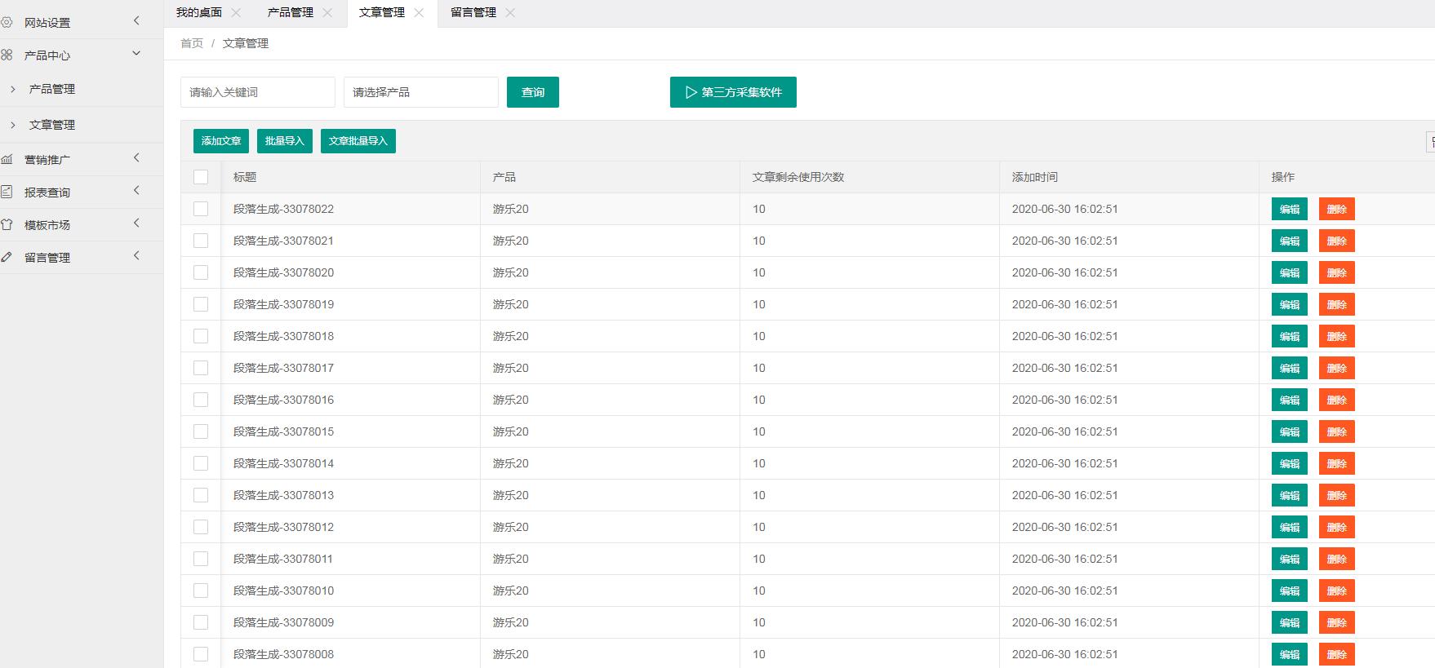Image resolution: width=1435 pixels, height=668 pixels.
Task: Edit article 段落生成-33078022
Action: click(1290, 209)
